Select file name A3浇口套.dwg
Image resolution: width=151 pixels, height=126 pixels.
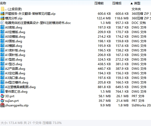(15, 78)
